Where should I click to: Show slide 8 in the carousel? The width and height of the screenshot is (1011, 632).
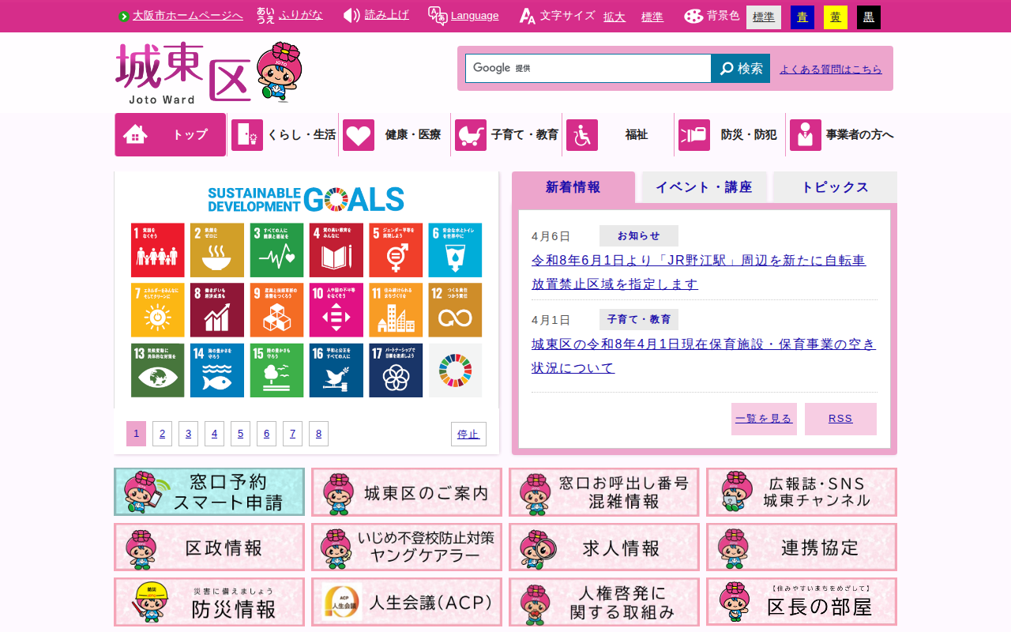tap(318, 434)
